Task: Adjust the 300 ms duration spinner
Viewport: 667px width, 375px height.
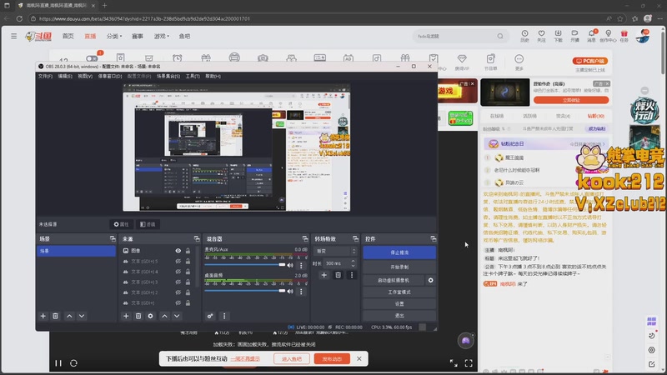Action: click(x=353, y=263)
